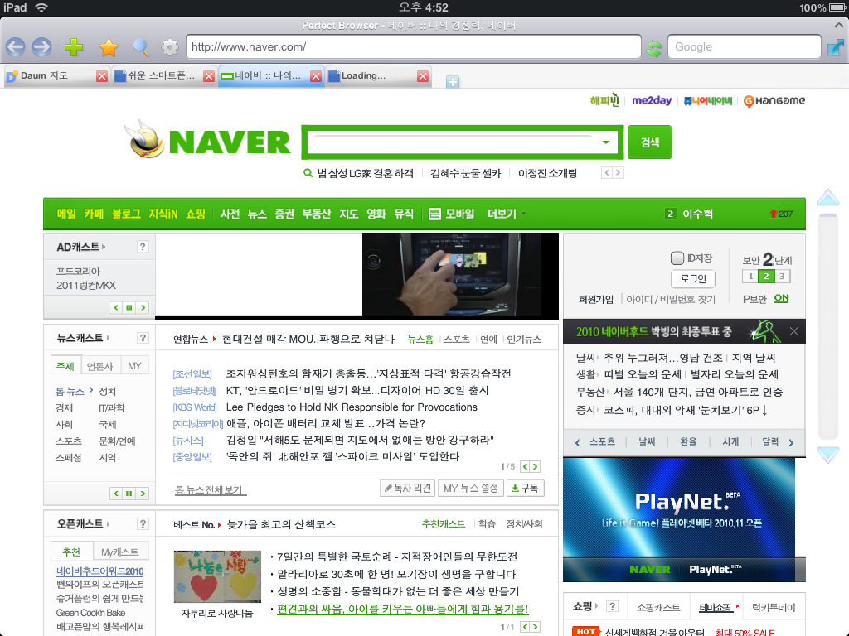Viewport: 849px width, 636px height.
Task: Check the ID저장 checkbox
Action: tap(677, 258)
